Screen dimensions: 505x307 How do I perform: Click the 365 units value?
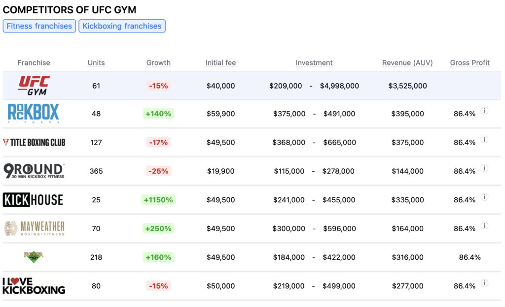tap(96, 171)
